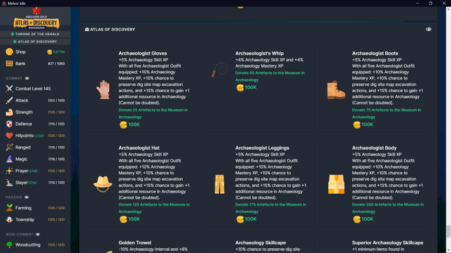Hide the Atlas of Discovery shop category
Image resolution: width=451 pixels, height=253 pixels.
point(429,29)
